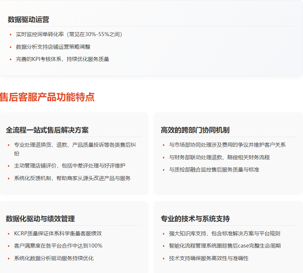Click the 高效的跨部门协同机制 card heading
Image resolution: width=303 pixels, height=273 pixels.
coord(195,130)
